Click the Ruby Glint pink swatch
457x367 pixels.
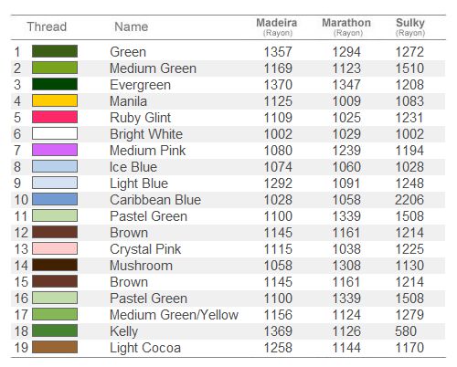pyautogui.click(x=55, y=117)
